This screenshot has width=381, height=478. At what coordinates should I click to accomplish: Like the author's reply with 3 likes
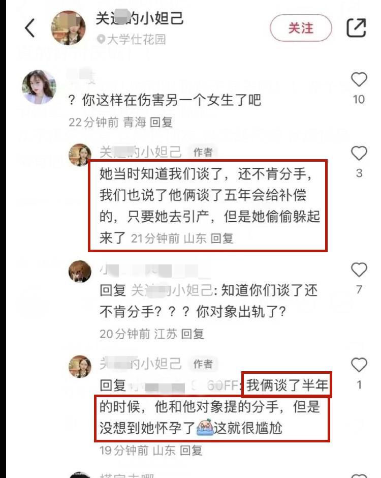tap(359, 154)
